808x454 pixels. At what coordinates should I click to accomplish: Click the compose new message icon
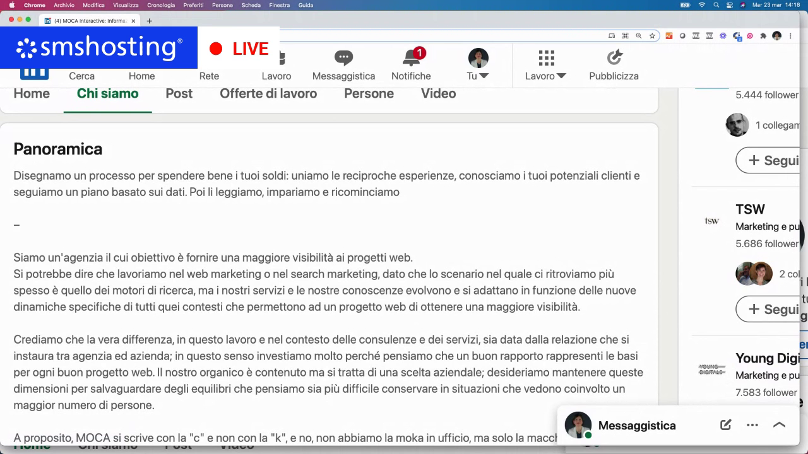725,425
